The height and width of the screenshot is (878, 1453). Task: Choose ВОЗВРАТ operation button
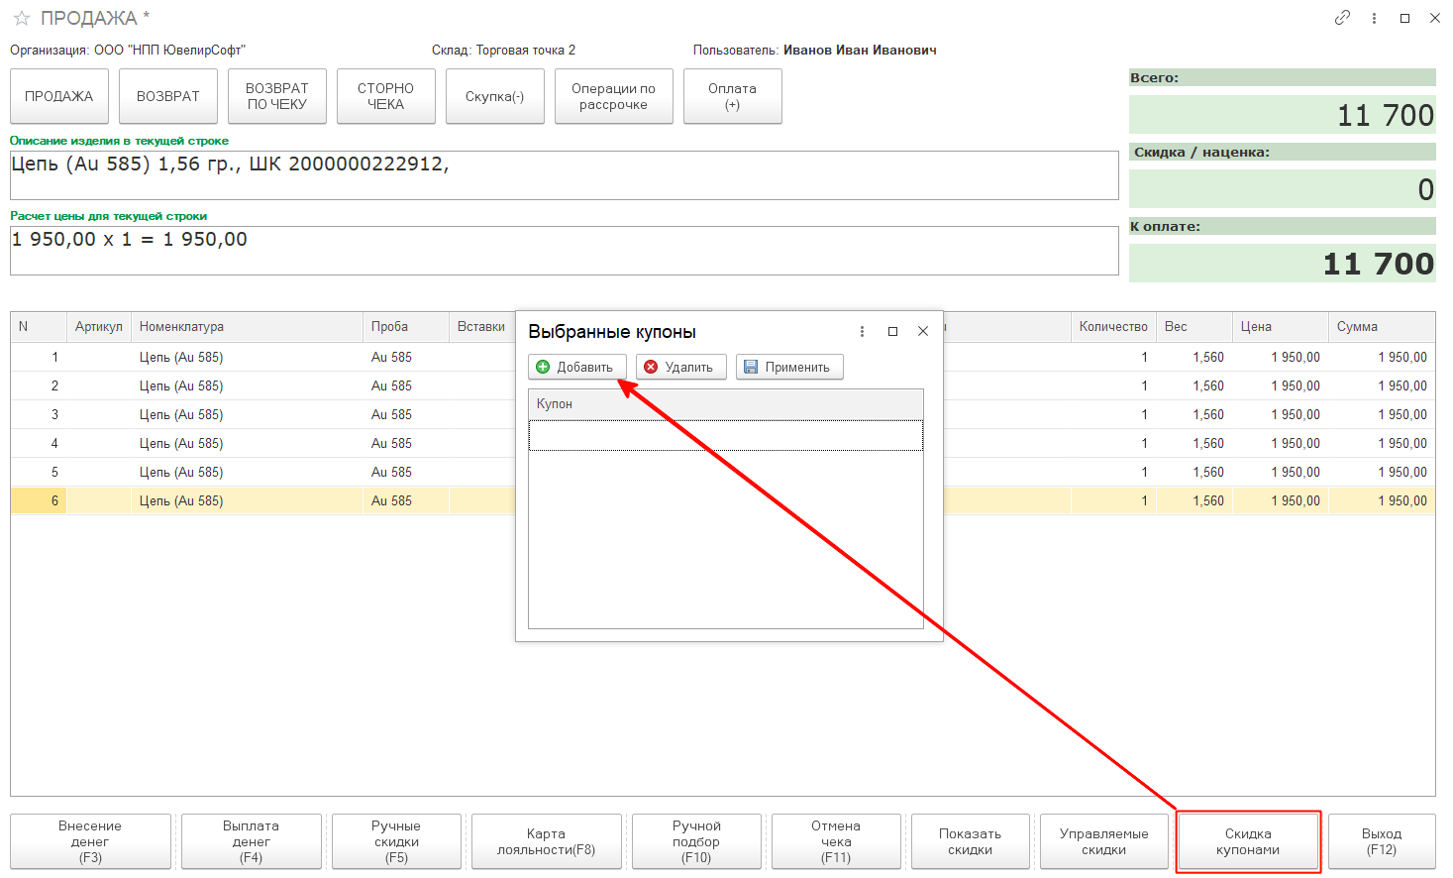[168, 96]
